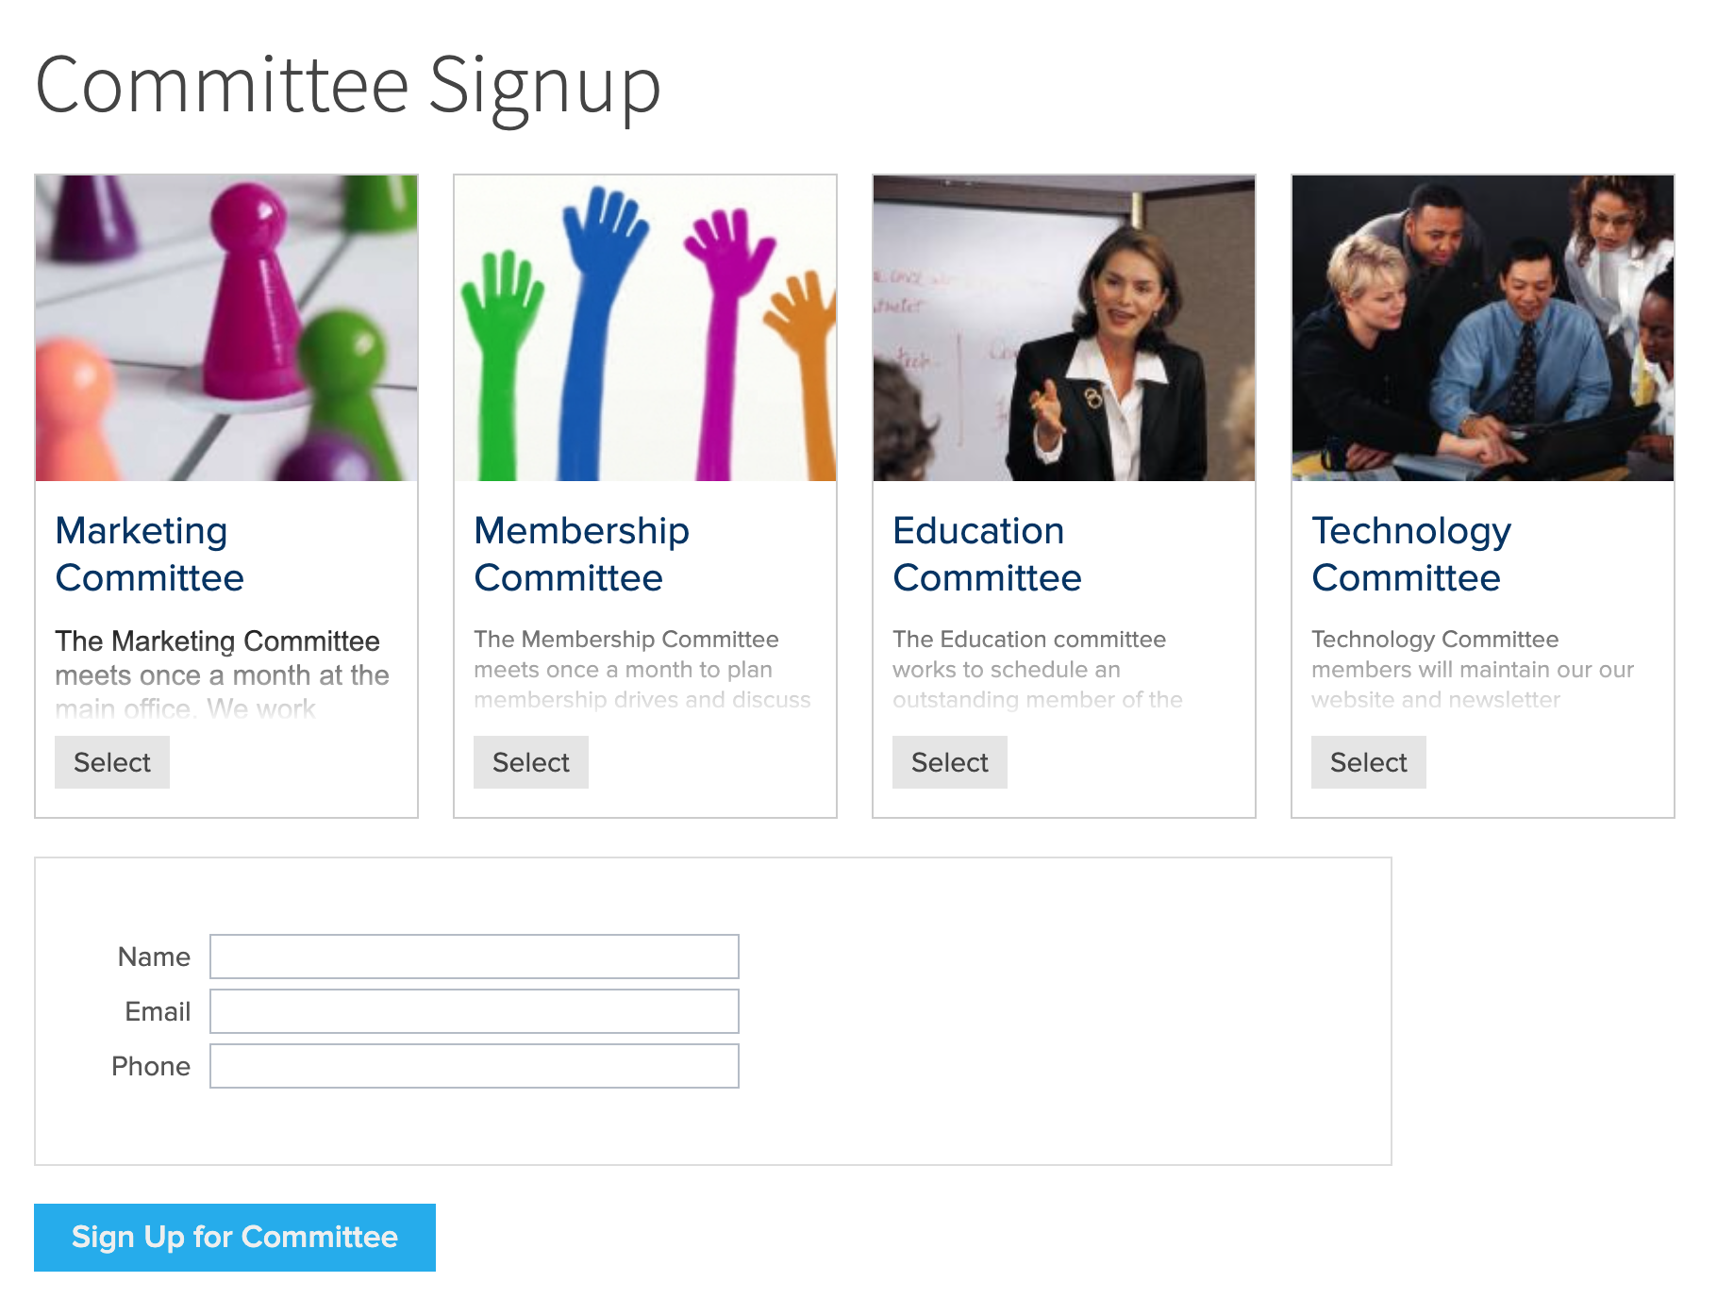Click the Education Committee presenter image

point(1064,328)
